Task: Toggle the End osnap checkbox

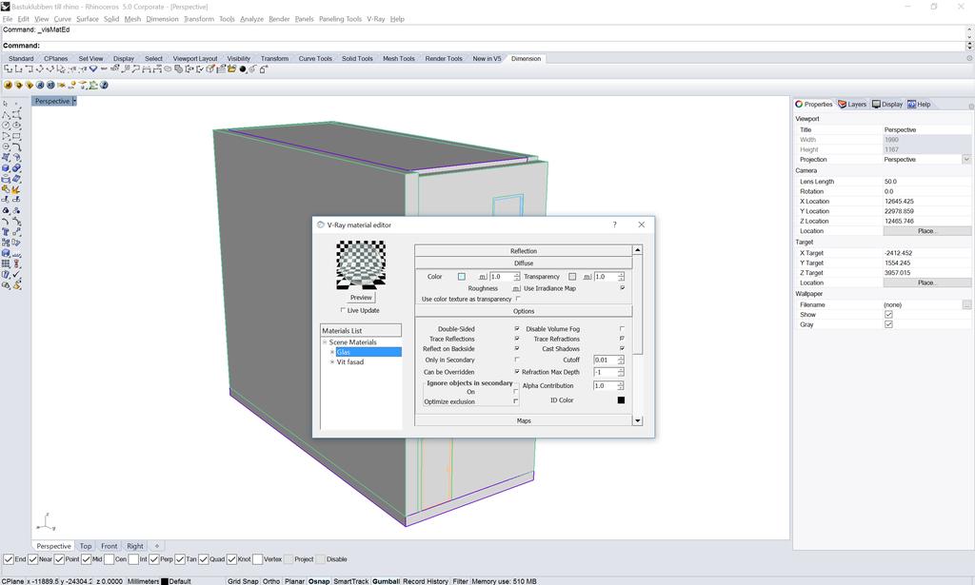Action: point(8,559)
